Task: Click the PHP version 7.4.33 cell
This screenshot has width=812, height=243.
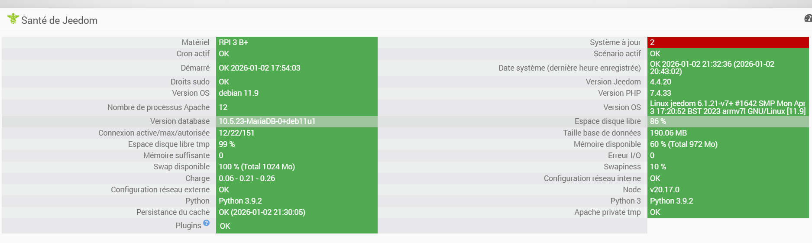Action: pos(660,93)
